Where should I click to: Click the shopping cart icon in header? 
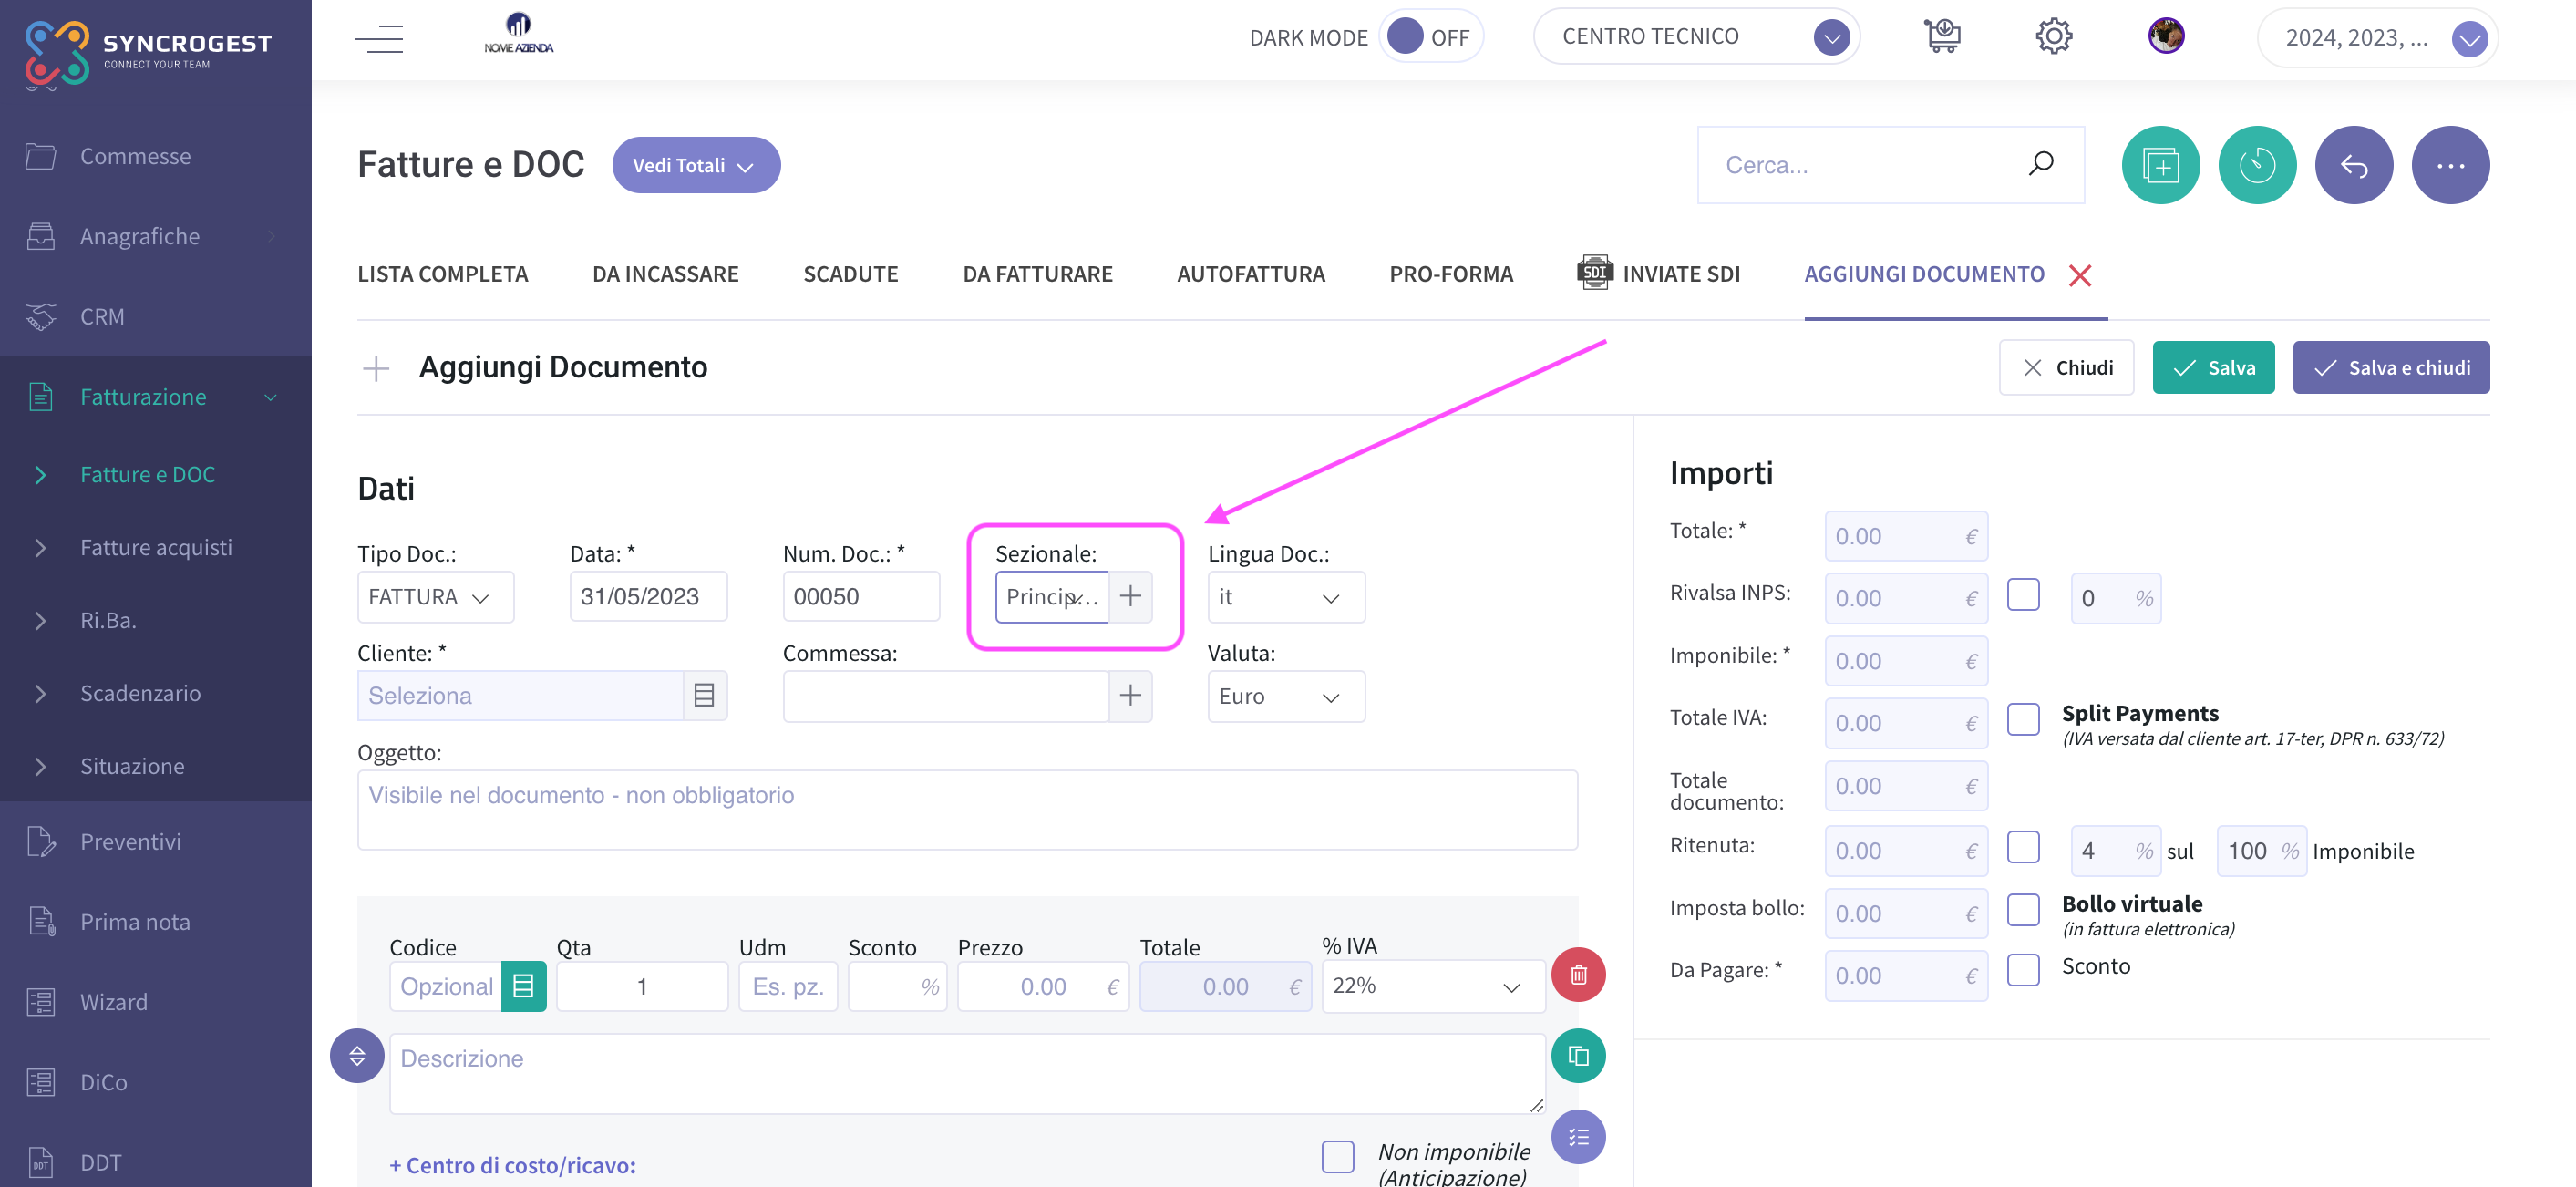tap(1942, 37)
